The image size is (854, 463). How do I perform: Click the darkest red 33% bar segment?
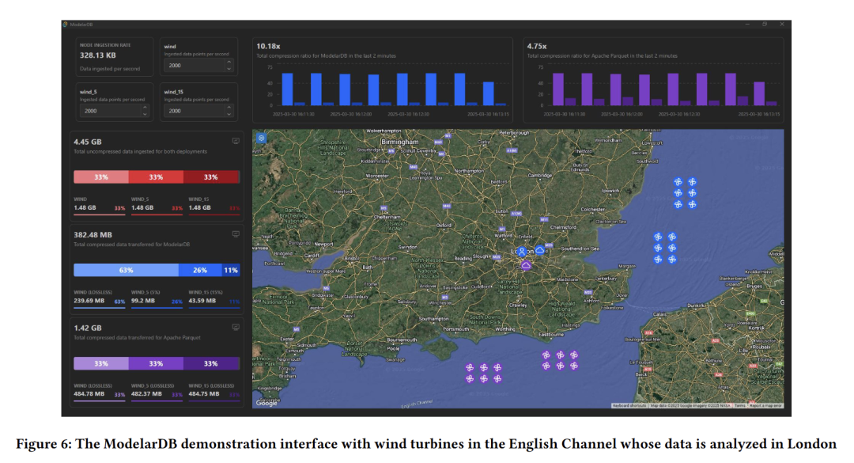tap(211, 177)
